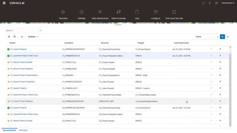Click the scroll up arrow of the table
Screen dimensions: 237x133
tap(230, 47)
